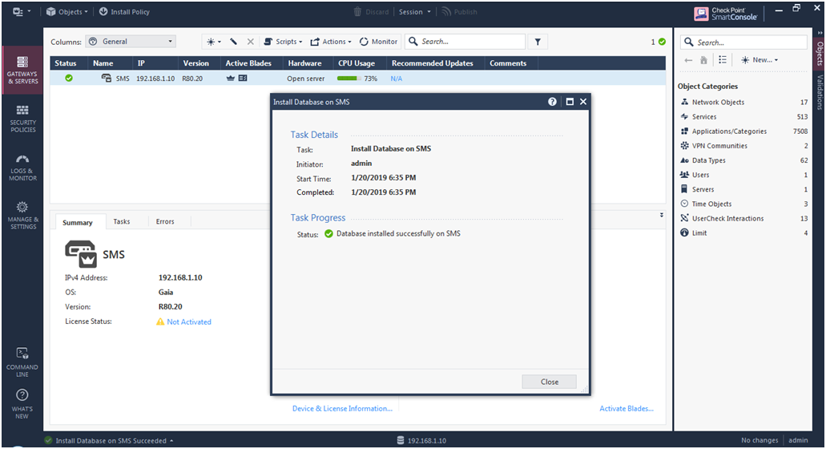Click the greyed Discard button
The image size is (826, 449).
coord(371,11)
